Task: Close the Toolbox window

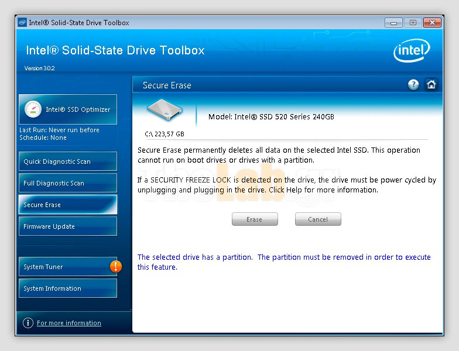Action: click(432, 22)
